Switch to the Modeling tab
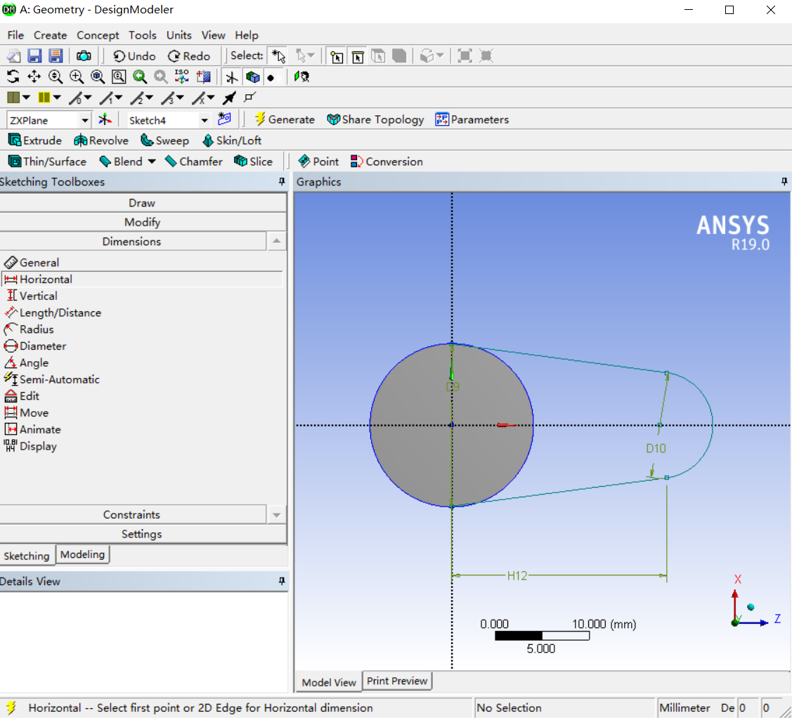The height and width of the screenshot is (718, 792). point(82,554)
